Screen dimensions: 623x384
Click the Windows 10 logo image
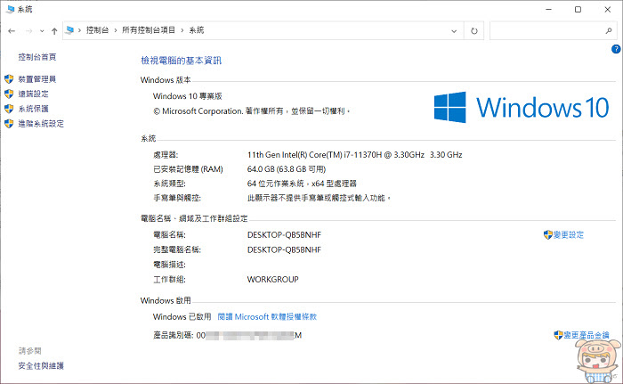[522, 107]
